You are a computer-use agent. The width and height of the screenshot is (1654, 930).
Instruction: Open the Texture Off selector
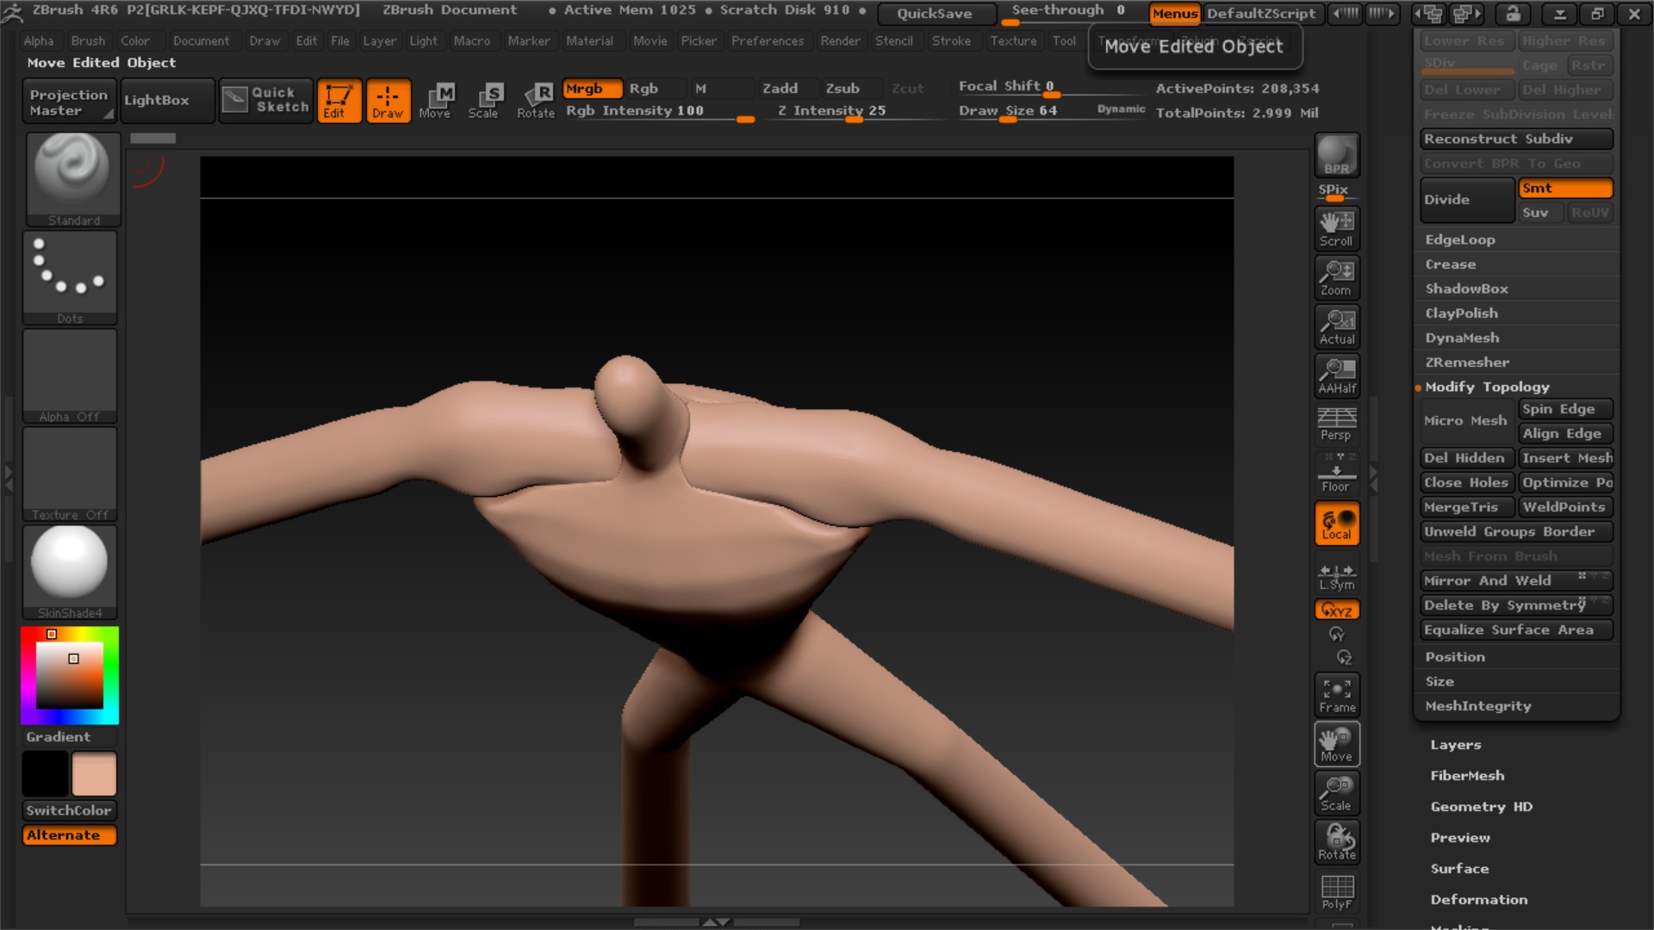(x=70, y=474)
